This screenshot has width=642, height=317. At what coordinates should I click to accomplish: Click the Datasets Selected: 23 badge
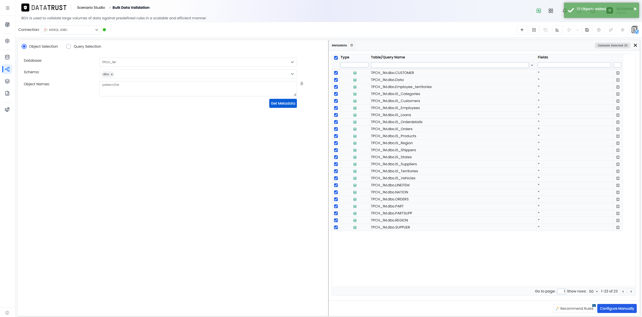pos(612,45)
